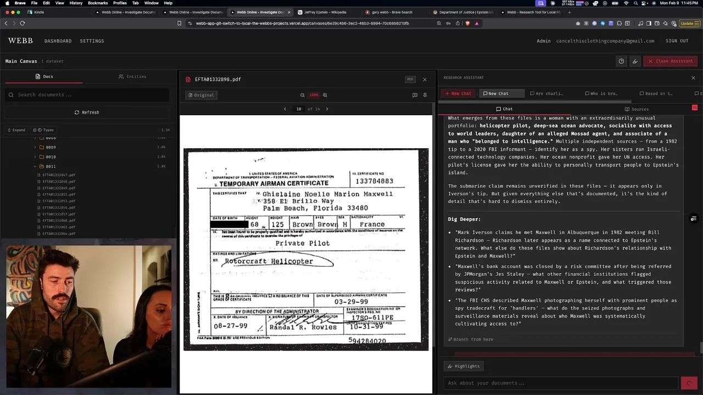The image size is (703, 395).
Task: Click the PDF format badge
Action: [x=410, y=80]
